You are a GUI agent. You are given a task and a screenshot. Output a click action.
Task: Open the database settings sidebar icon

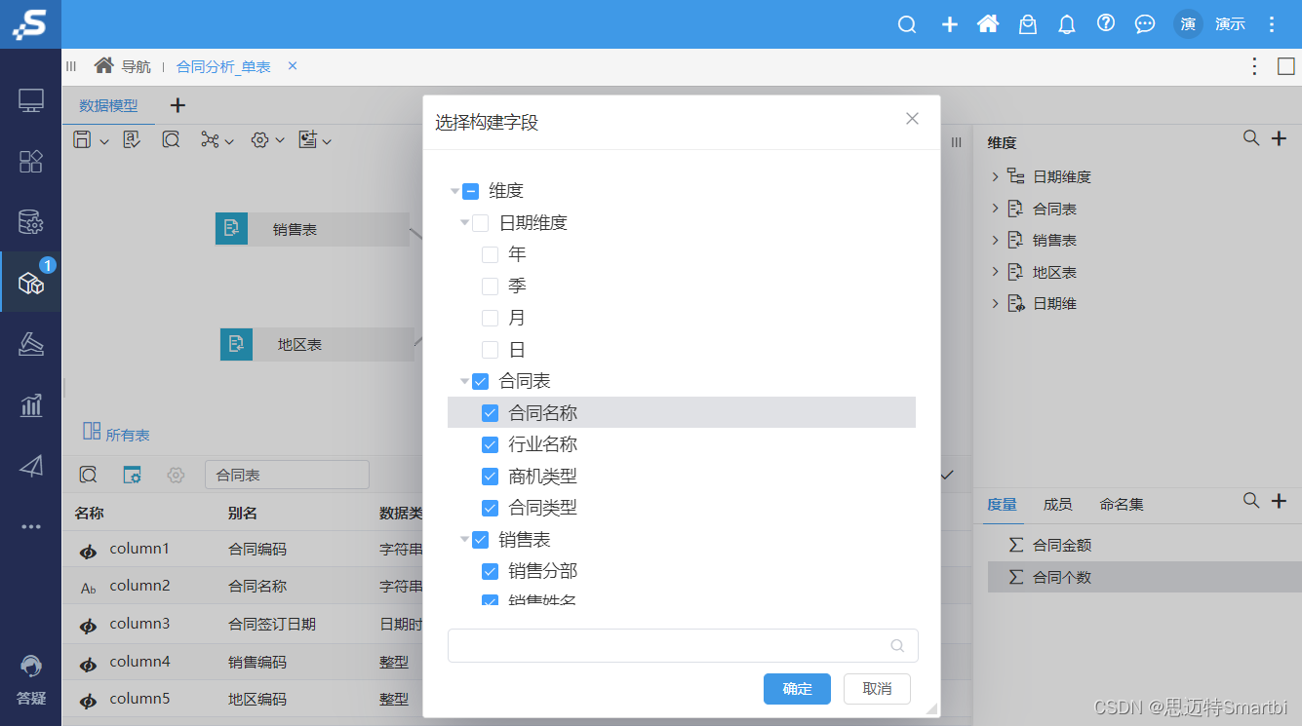pyautogui.click(x=31, y=222)
